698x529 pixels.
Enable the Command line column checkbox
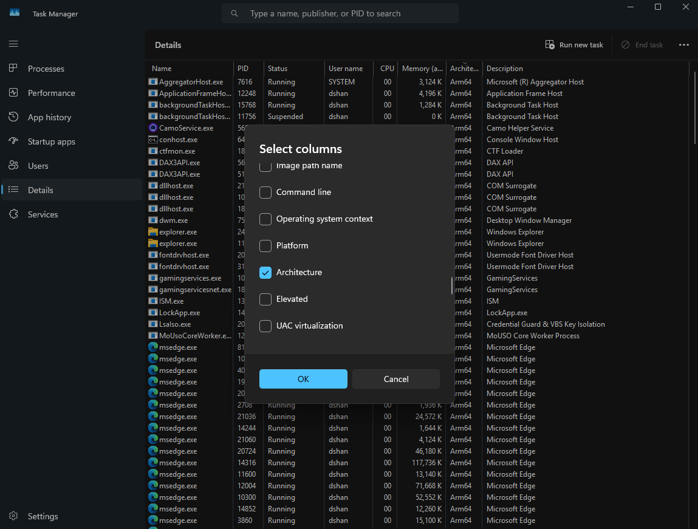click(x=265, y=192)
